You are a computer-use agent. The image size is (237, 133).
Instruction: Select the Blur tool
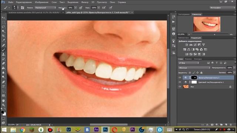pos(3,72)
